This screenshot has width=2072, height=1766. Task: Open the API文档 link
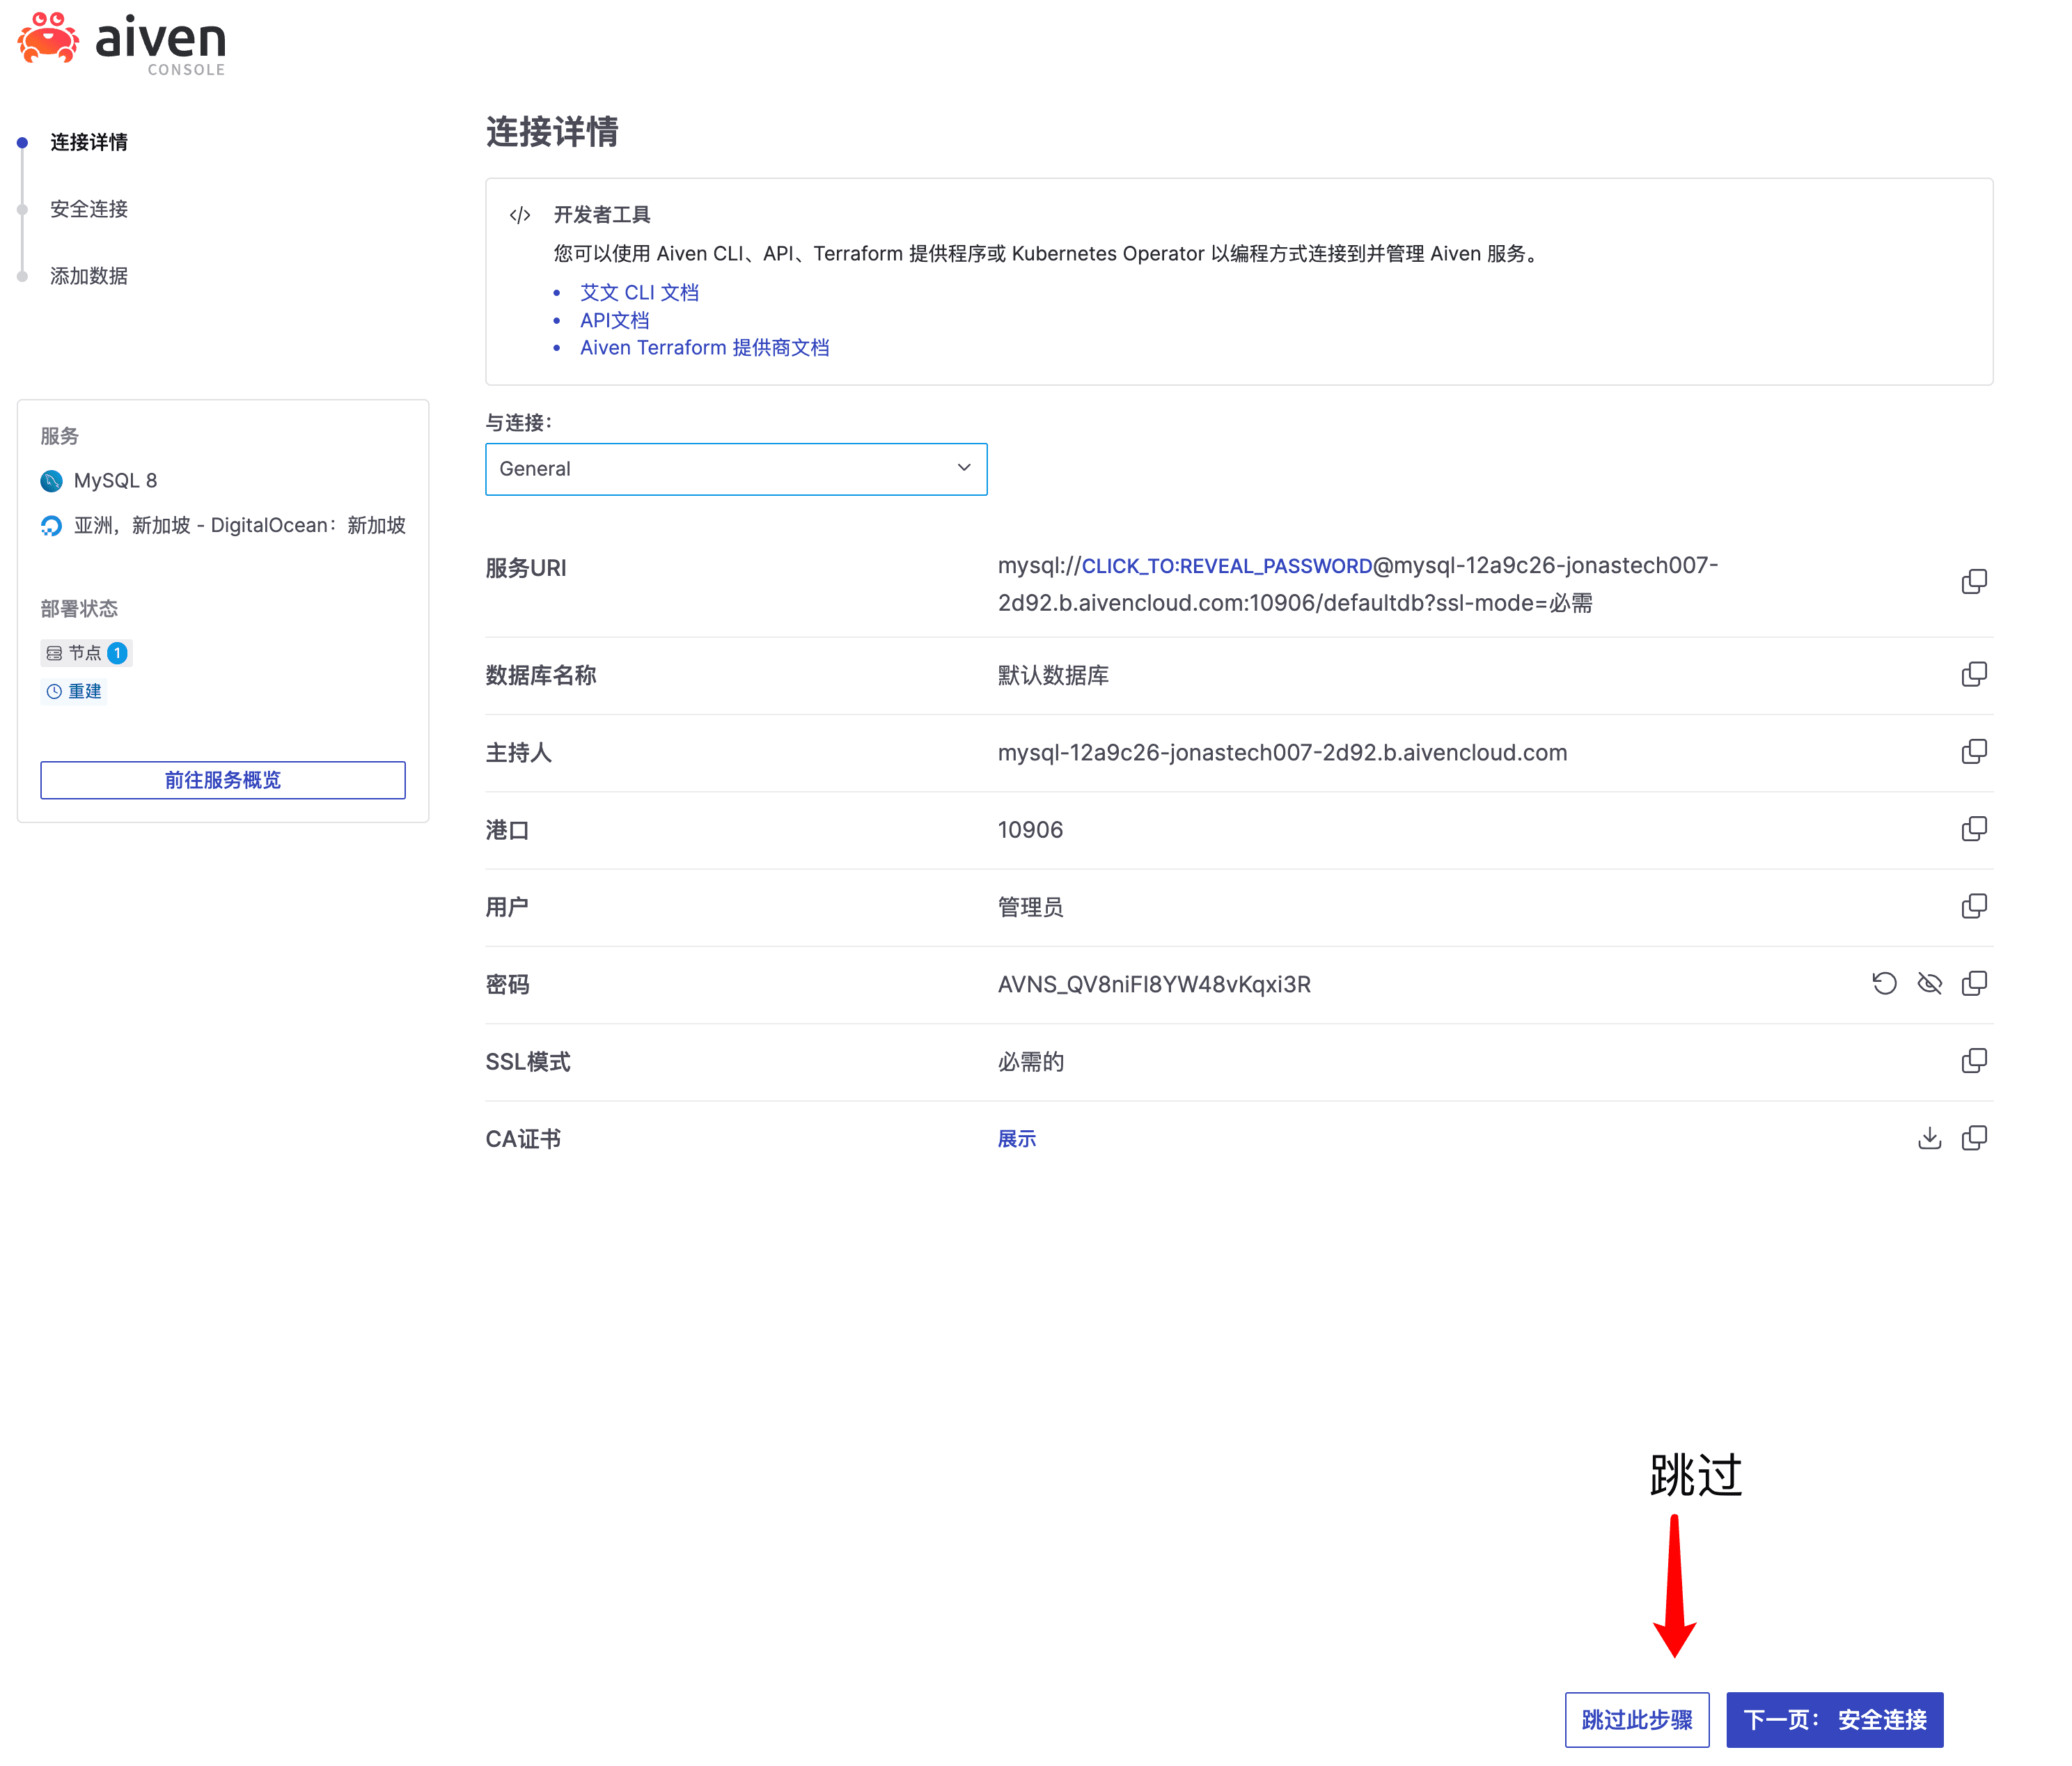(614, 320)
